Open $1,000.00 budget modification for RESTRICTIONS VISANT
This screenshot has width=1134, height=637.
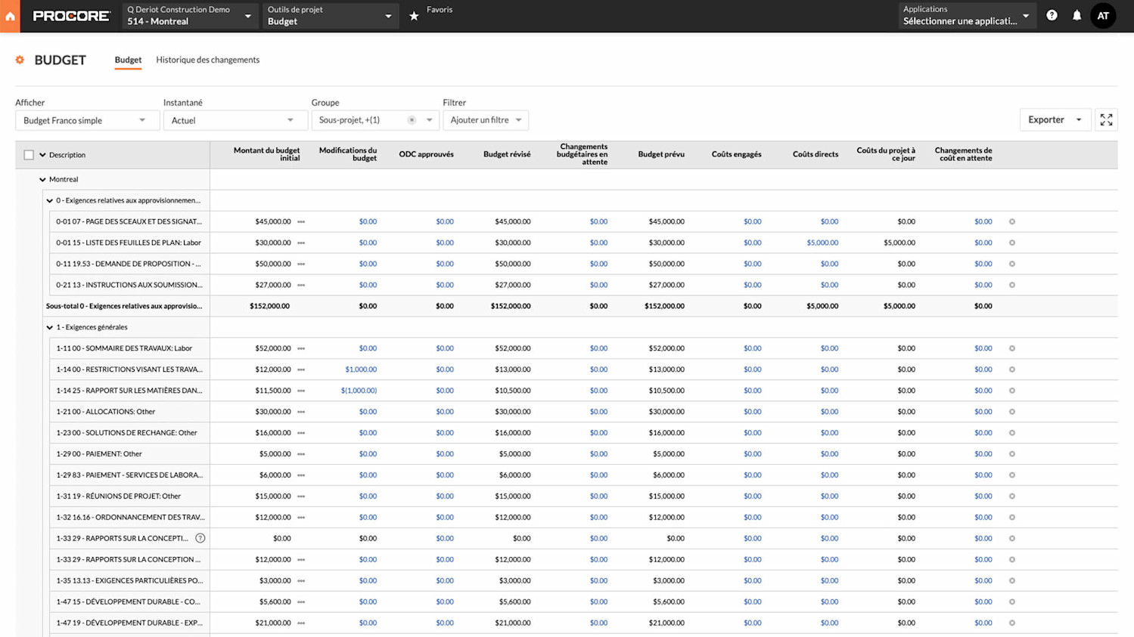361,370
